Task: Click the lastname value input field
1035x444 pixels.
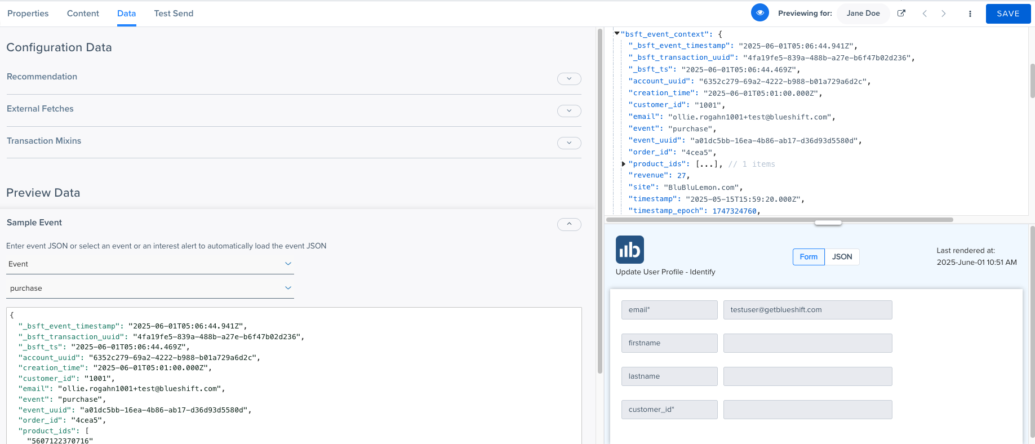Action: coord(807,376)
